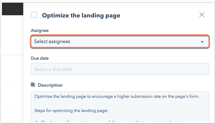Screen dimensions: 215x124
Task: Click the Due date field label
Action: [x=40, y=58]
